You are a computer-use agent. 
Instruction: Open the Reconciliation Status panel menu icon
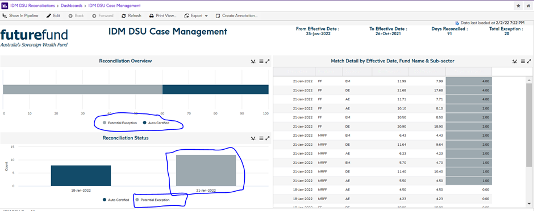click(x=261, y=138)
